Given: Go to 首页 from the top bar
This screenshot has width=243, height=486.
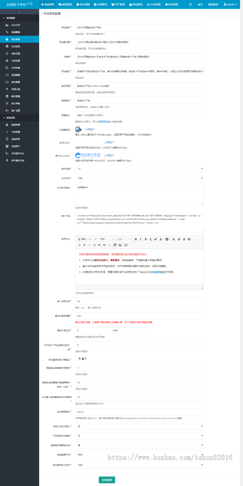Looking at the screenshot, I should coord(200,4).
